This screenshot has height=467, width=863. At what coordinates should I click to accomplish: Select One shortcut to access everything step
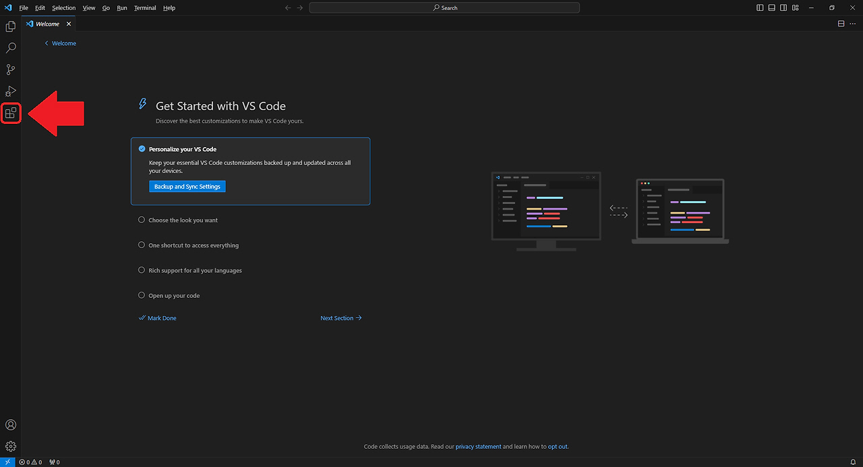[194, 245]
